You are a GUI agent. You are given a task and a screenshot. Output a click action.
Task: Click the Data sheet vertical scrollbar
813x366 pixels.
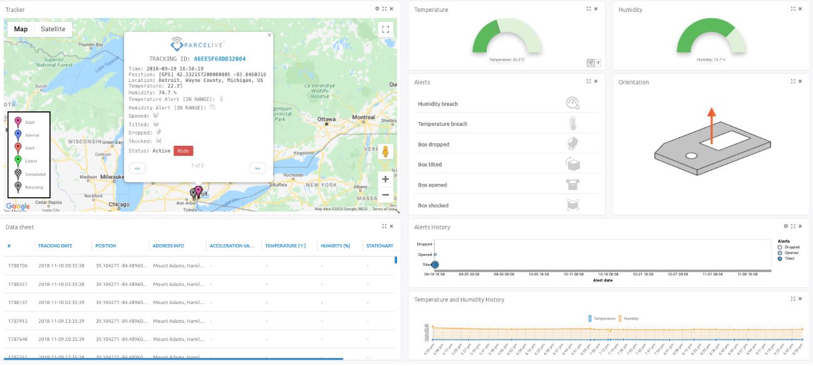coord(395,260)
